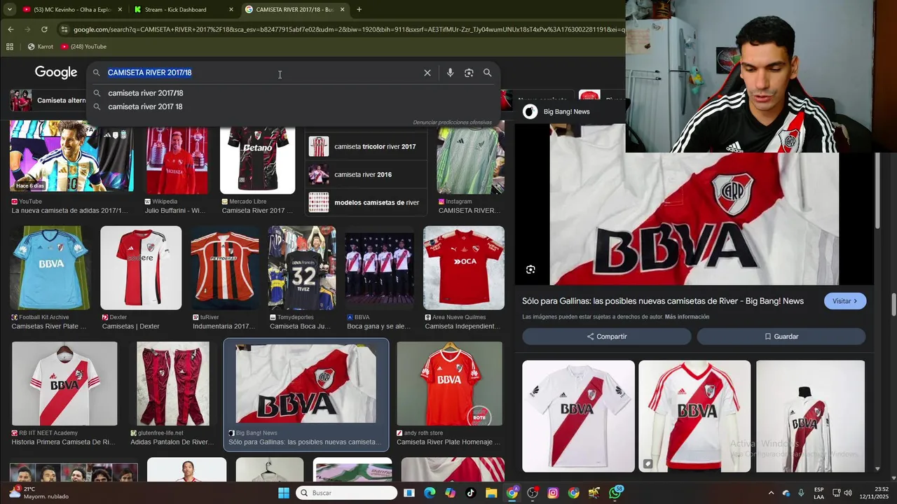The image size is (897, 504).
Task: Click the magnifier search submit icon
Action: coord(487,73)
